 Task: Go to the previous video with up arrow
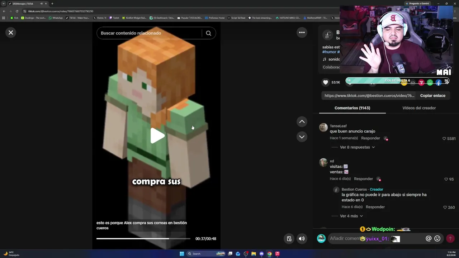(x=302, y=122)
